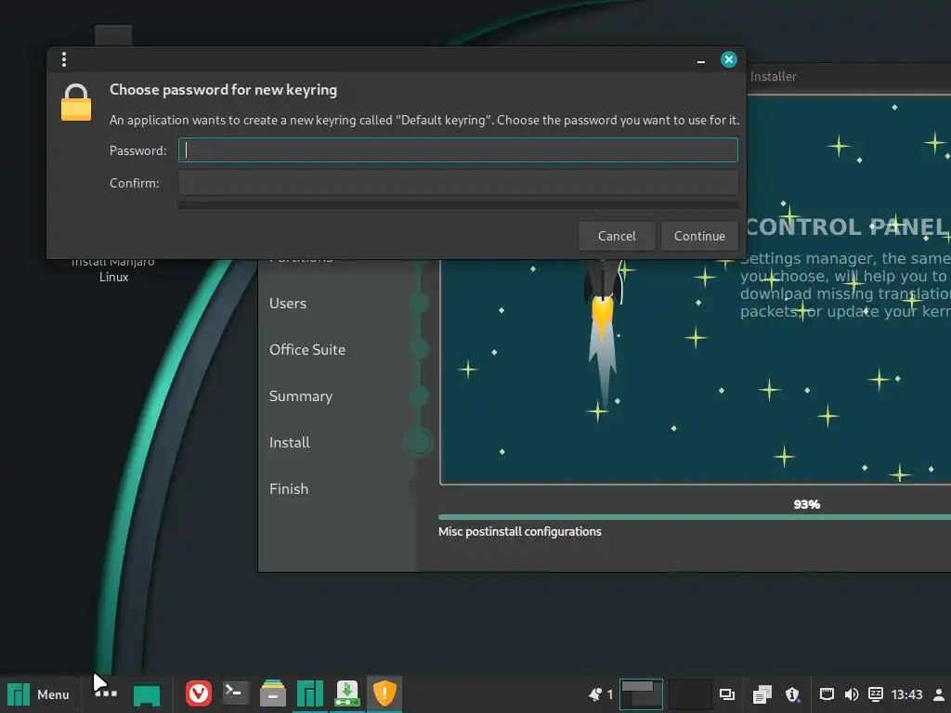
Task: Click the 'Misc postinstall configurations' status text
Action: [520, 532]
